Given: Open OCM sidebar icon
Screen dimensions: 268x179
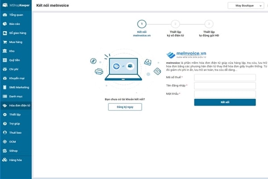Looking at the screenshot, I should click(x=5, y=142).
